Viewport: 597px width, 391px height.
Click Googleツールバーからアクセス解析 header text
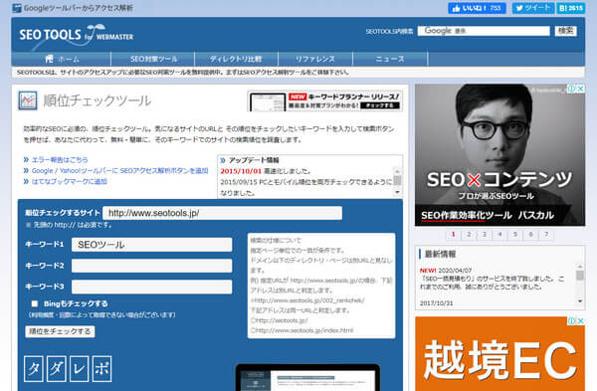coord(78,8)
